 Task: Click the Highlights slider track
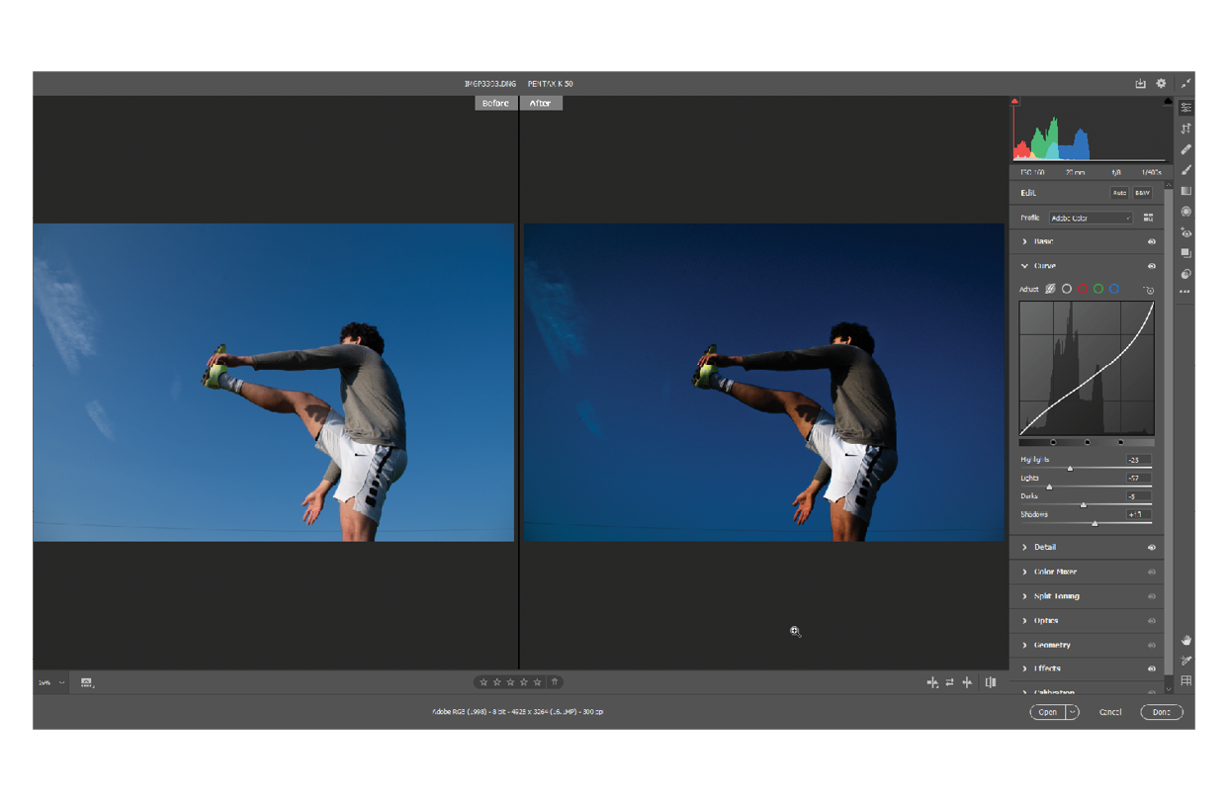[x=1086, y=469]
